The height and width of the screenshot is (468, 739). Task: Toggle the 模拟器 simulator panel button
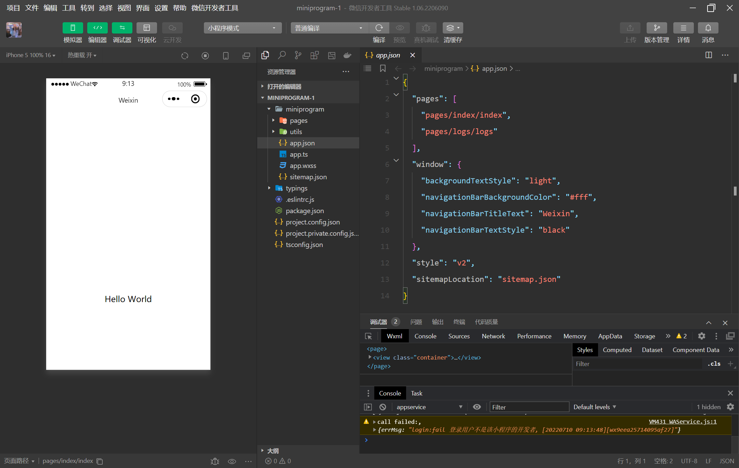coord(73,28)
